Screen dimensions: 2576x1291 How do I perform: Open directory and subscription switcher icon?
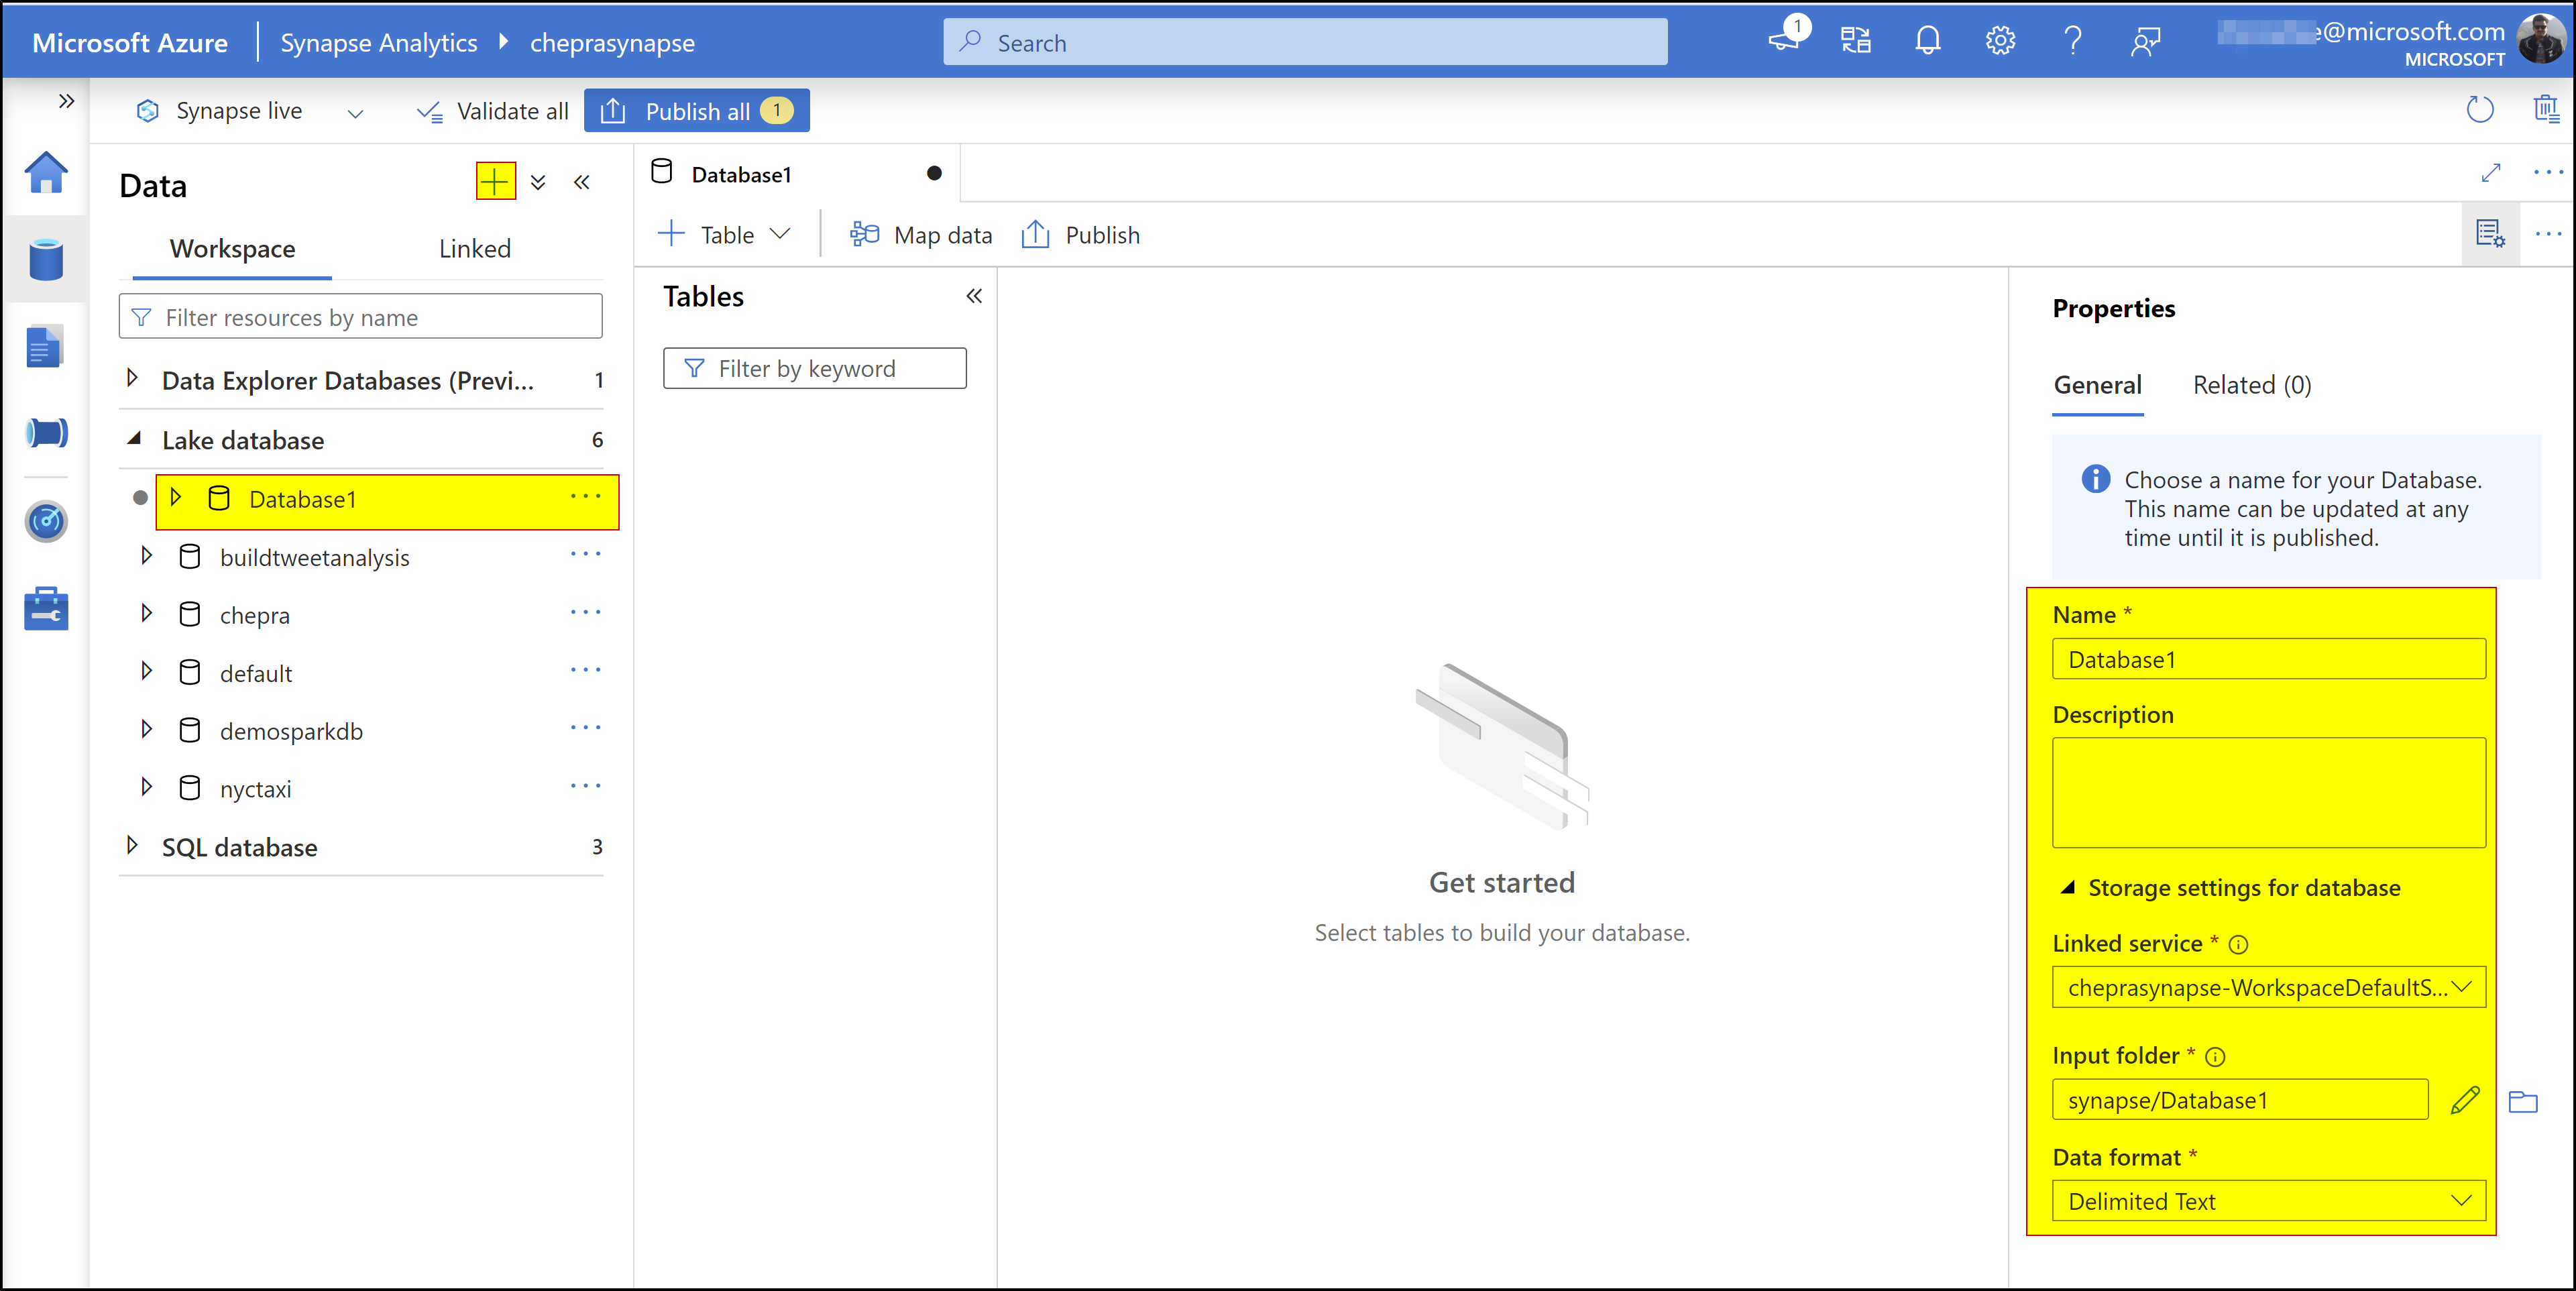(1856, 41)
